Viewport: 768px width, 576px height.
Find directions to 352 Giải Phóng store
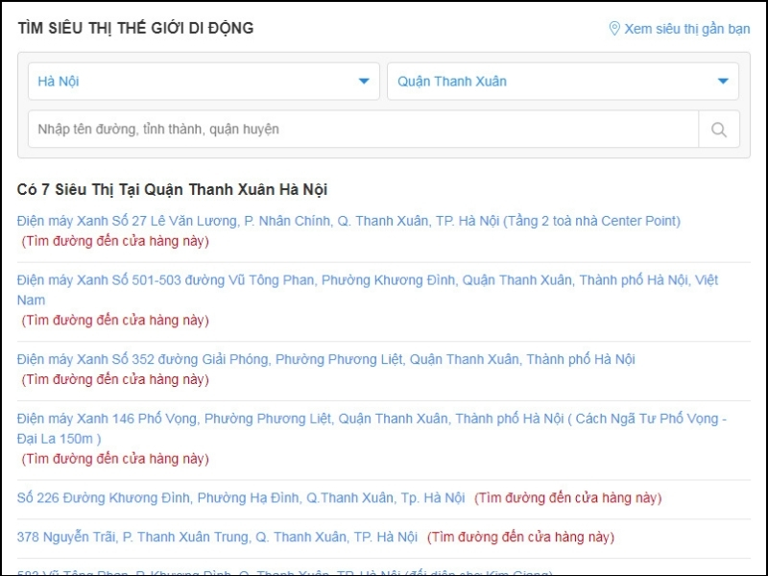tap(115, 379)
